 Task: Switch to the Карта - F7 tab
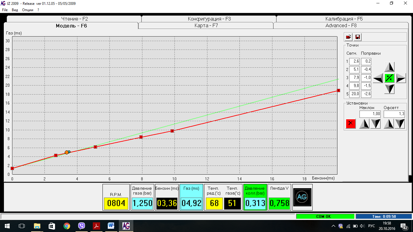pyautogui.click(x=206, y=26)
